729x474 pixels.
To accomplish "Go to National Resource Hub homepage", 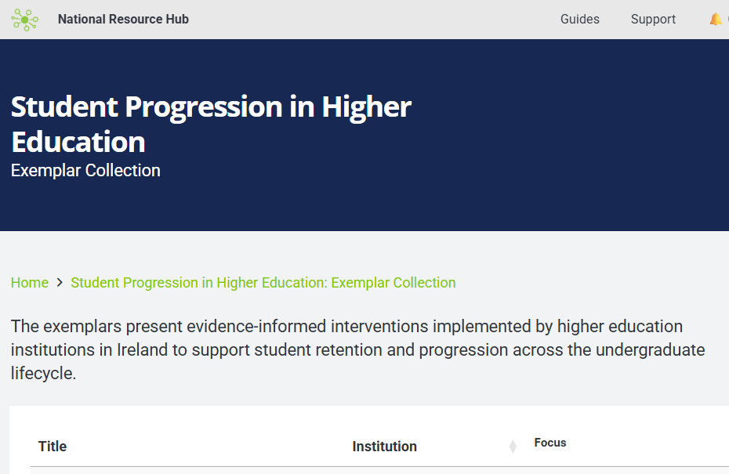I will pos(123,20).
